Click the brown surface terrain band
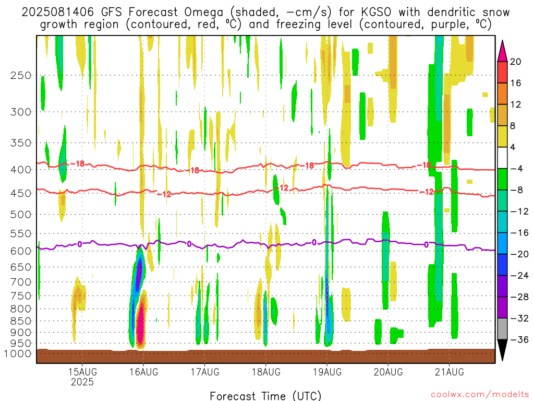Screen dimensions: 534x401 pyautogui.click(x=265, y=356)
